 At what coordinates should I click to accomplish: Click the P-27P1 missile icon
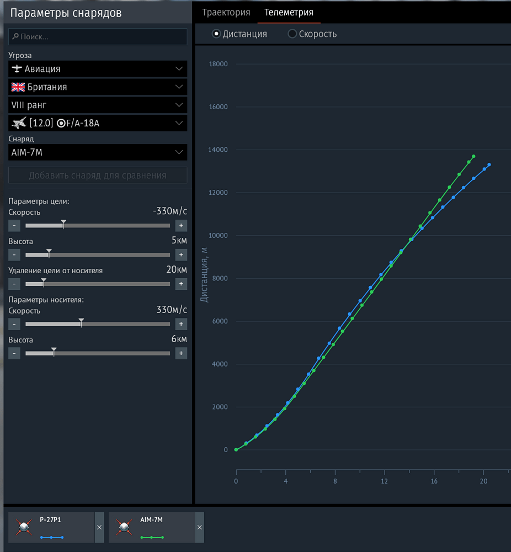(x=24, y=527)
